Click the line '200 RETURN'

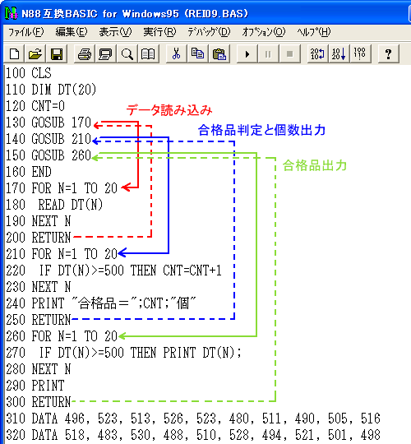pos(38,238)
